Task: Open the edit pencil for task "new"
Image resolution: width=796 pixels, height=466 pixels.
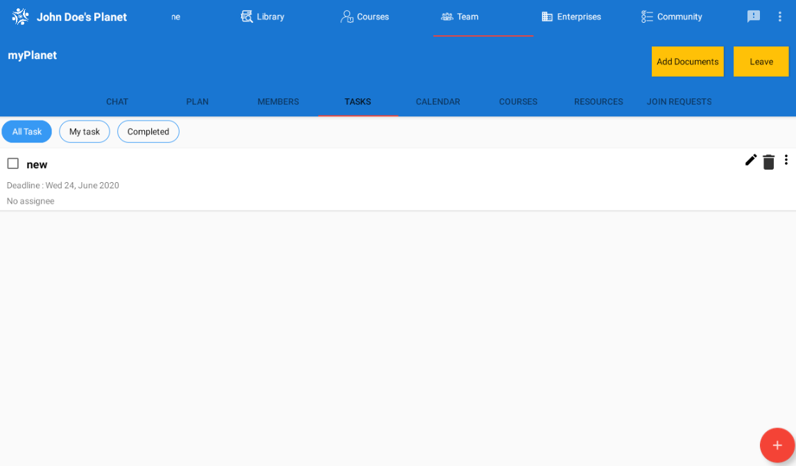Action: [x=750, y=160]
